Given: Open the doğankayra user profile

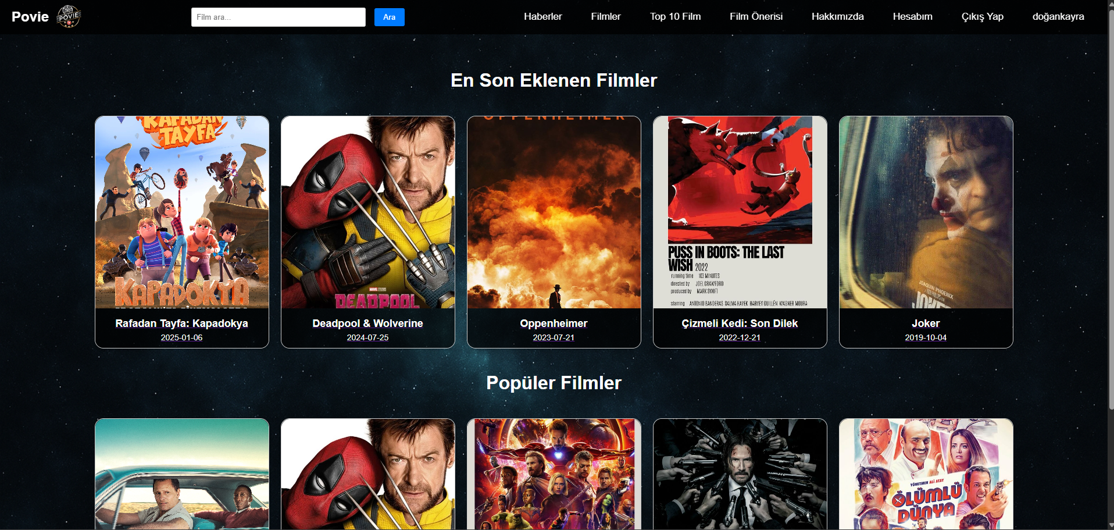Looking at the screenshot, I should [1058, 16].
